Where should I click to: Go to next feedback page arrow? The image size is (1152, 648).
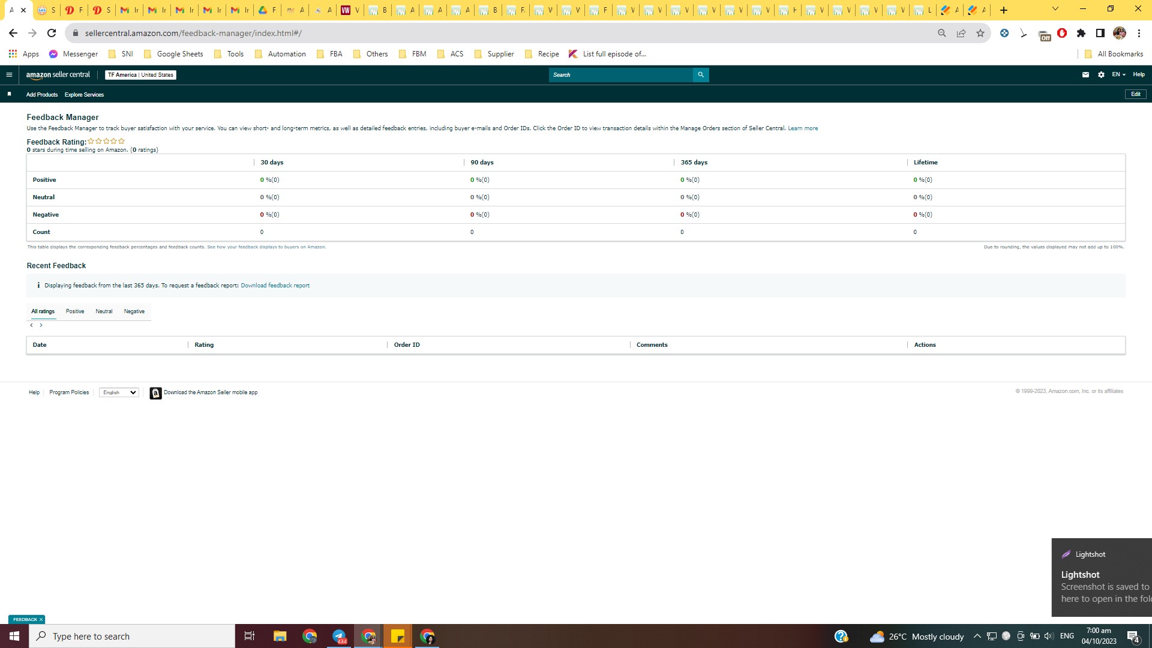tap(41, 325)
